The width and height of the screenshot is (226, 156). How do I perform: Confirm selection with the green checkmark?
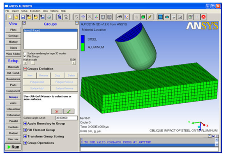pyautogui.click(x=69, y=111)
